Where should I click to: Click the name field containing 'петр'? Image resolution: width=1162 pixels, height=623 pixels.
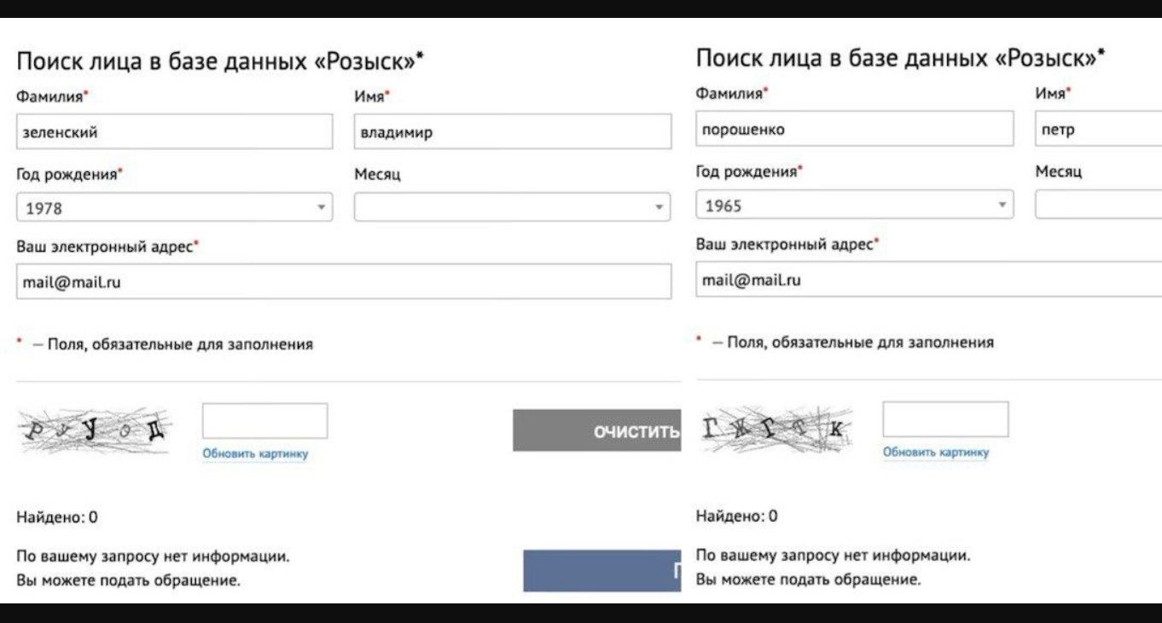pyautogui.click(x=1098, y=130)
